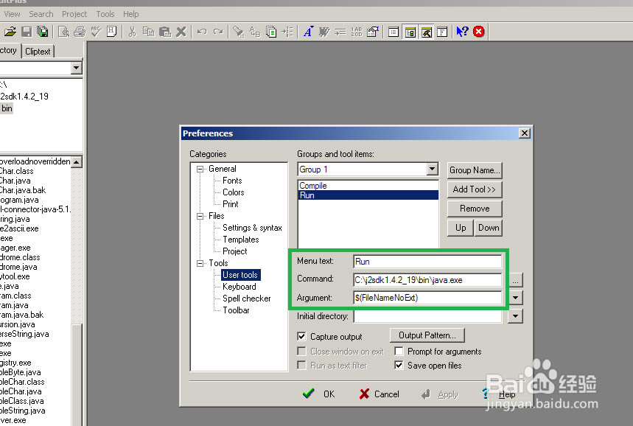Uncheck the Capture output checkbox

tap(302, 337)
